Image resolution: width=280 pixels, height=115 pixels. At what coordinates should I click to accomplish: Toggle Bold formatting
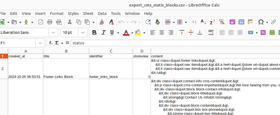pyautogui.click(x=94, y=33)
